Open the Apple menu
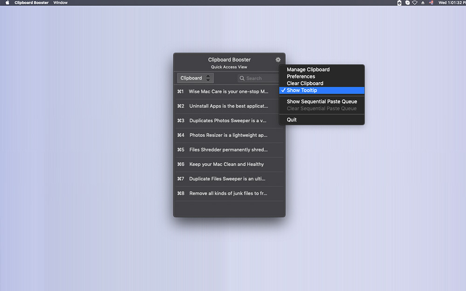Screen dimensions: 466x291 pyautogui.click(x=7, y=3)
